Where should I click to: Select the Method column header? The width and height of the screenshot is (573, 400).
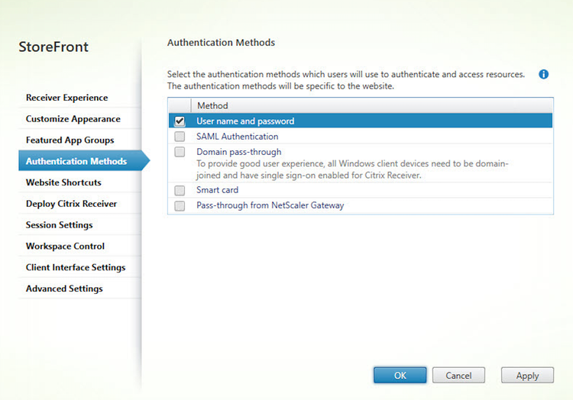pyautogui.click(x=371, y=106)
